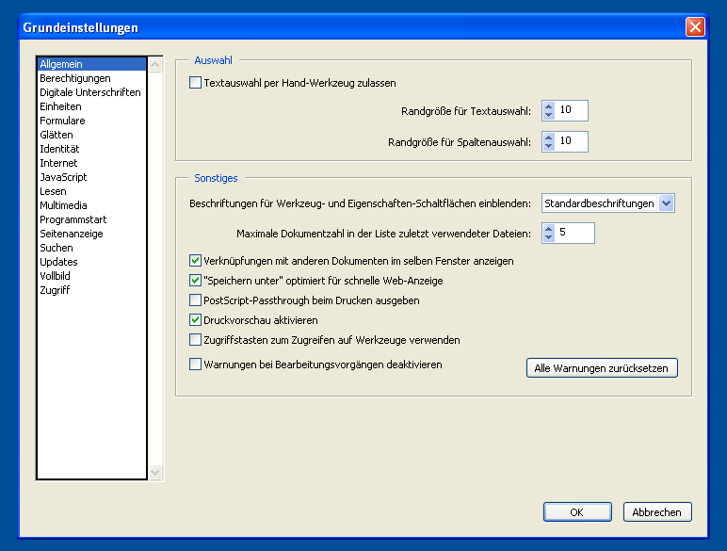Image resolution: width=727 pixels, height=551 pixels.
Task: Open Zugriff preferences
Action: [91, 290]
